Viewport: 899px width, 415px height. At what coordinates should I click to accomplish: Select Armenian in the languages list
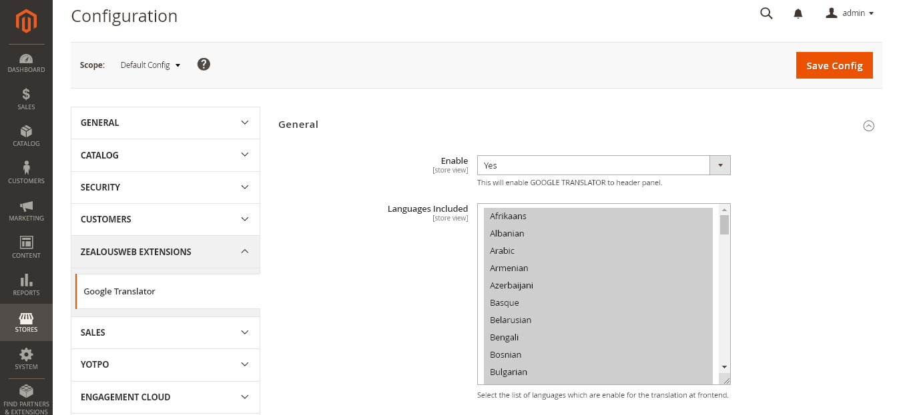tap(509, 268)
